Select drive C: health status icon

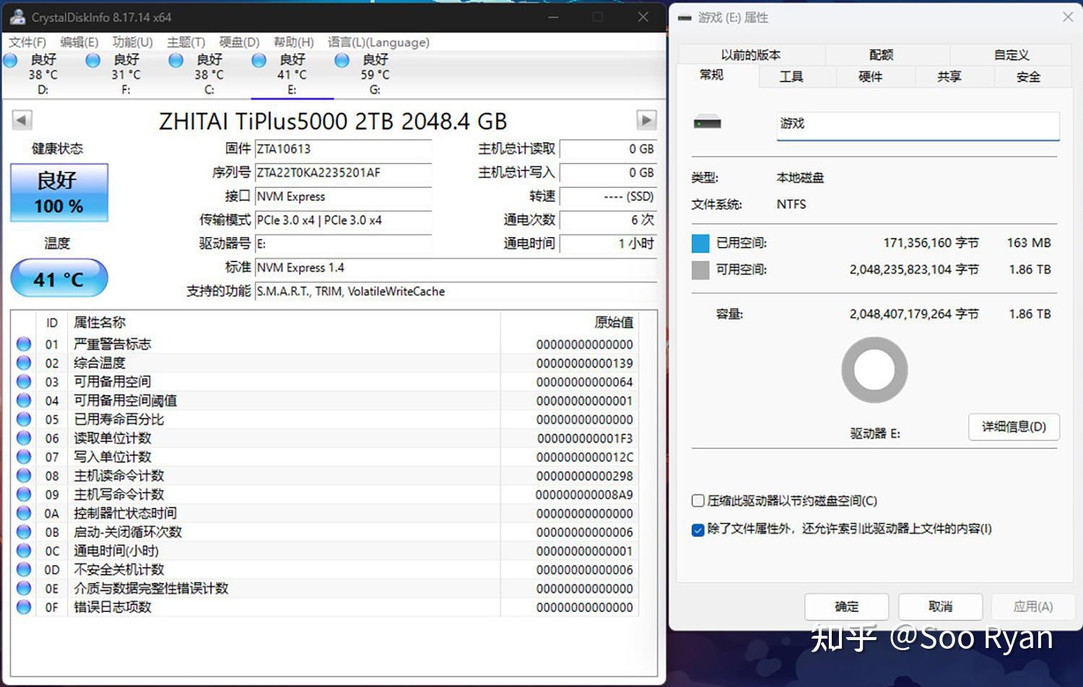[x=175, y=61]
